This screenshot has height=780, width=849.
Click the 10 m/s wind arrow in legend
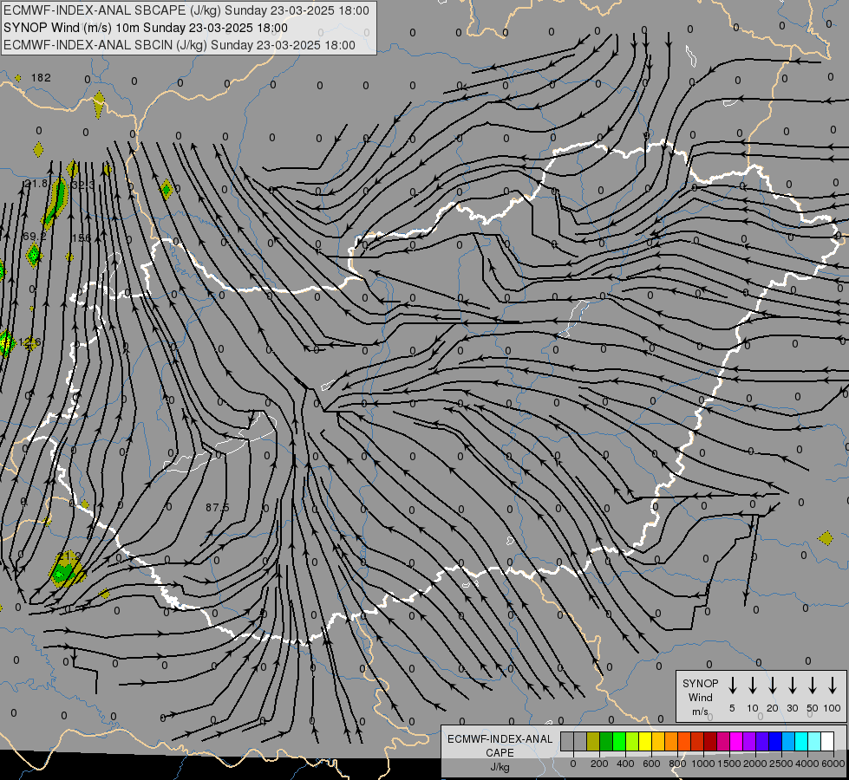coord(752,686)
